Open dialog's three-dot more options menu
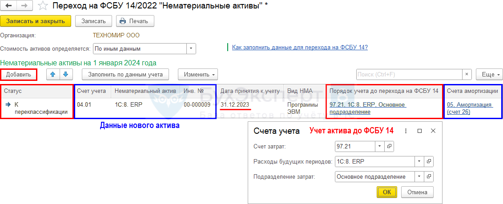The width and height of the screenshot is (503, 204). tap(406, 131)
